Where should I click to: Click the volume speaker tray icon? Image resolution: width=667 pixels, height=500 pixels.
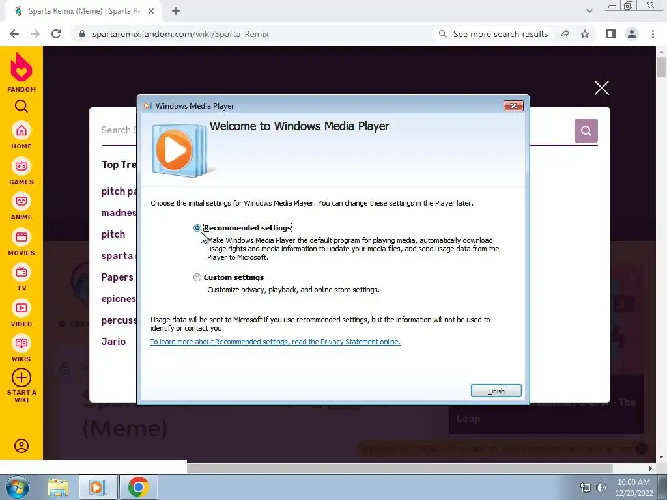coord(601,488)
